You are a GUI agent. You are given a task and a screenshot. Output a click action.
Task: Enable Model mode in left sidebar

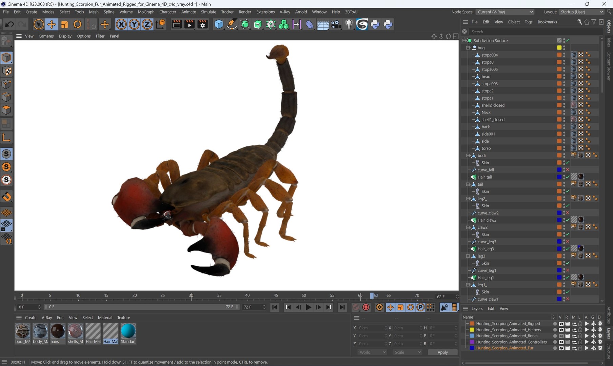tap(6, 58)
